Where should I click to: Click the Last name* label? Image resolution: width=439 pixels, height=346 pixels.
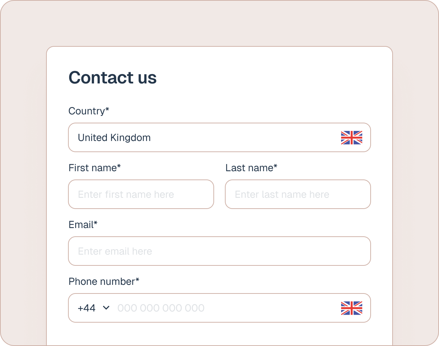[251, 168]
